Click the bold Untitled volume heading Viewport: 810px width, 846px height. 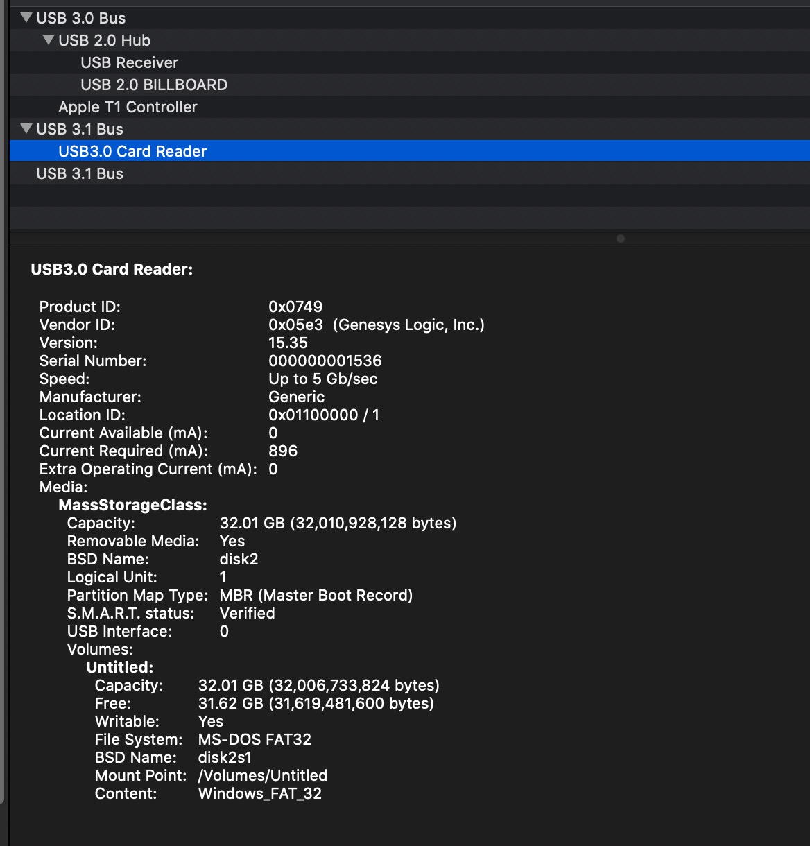coord(119,667)
